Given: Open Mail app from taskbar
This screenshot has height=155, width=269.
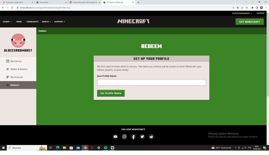Looking at the screenshot, I should coord(78,148).
